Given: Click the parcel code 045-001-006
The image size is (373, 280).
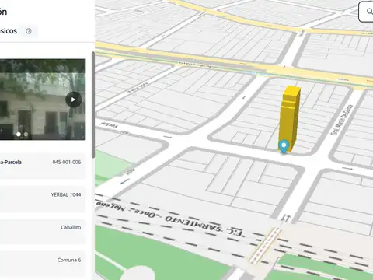Looking at the screenshot, I should click(67, 162).
